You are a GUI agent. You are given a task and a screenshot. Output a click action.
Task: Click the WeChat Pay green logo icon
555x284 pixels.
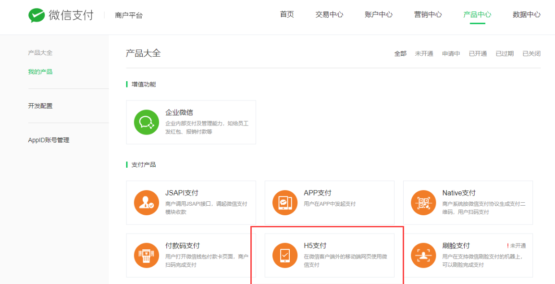(37, 15)
